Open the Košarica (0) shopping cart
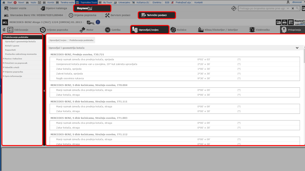The image size is (305, 171). pos(140,3)
